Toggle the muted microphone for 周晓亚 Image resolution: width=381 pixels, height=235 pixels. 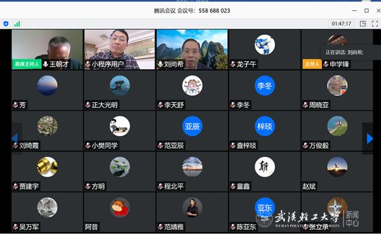(x=305, y=105)
